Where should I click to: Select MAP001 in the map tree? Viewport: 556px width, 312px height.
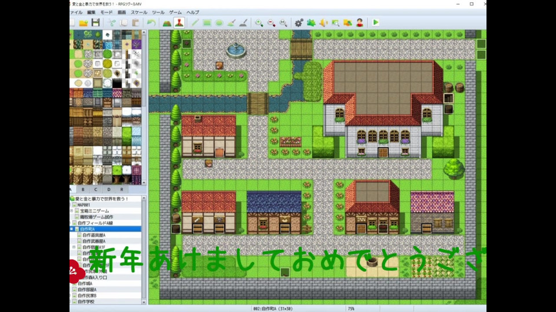coord(83,205)
